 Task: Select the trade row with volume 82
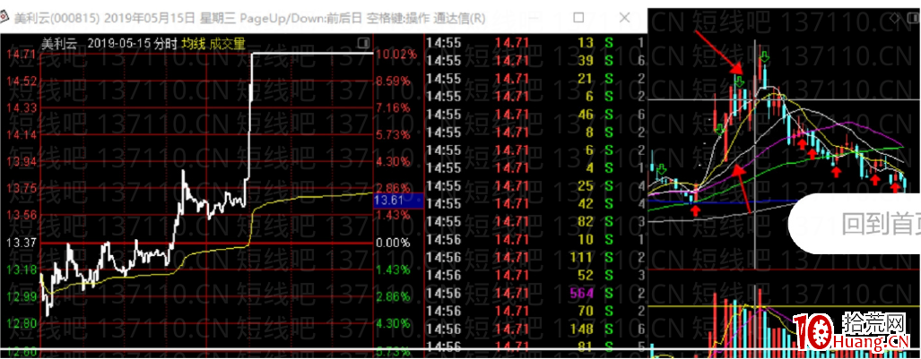[x=535, y=221]
